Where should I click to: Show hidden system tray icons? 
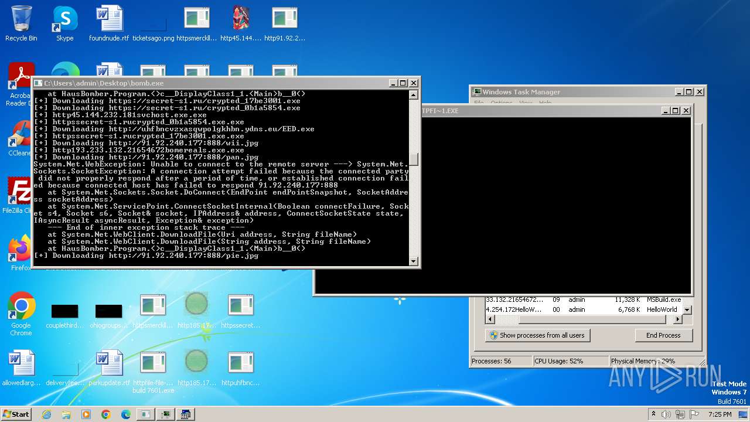(654, 414)
